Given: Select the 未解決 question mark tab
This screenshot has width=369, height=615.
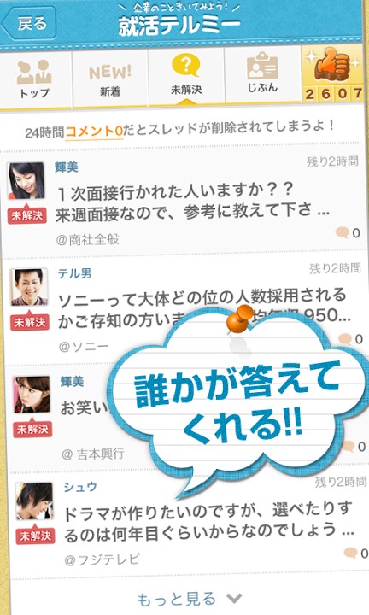Looking at the screenshot, I should point(186,77).
